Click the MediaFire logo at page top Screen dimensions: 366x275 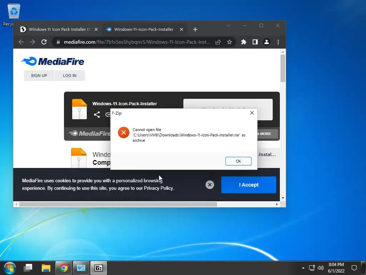pyautogui.click(x=53, y=62)
